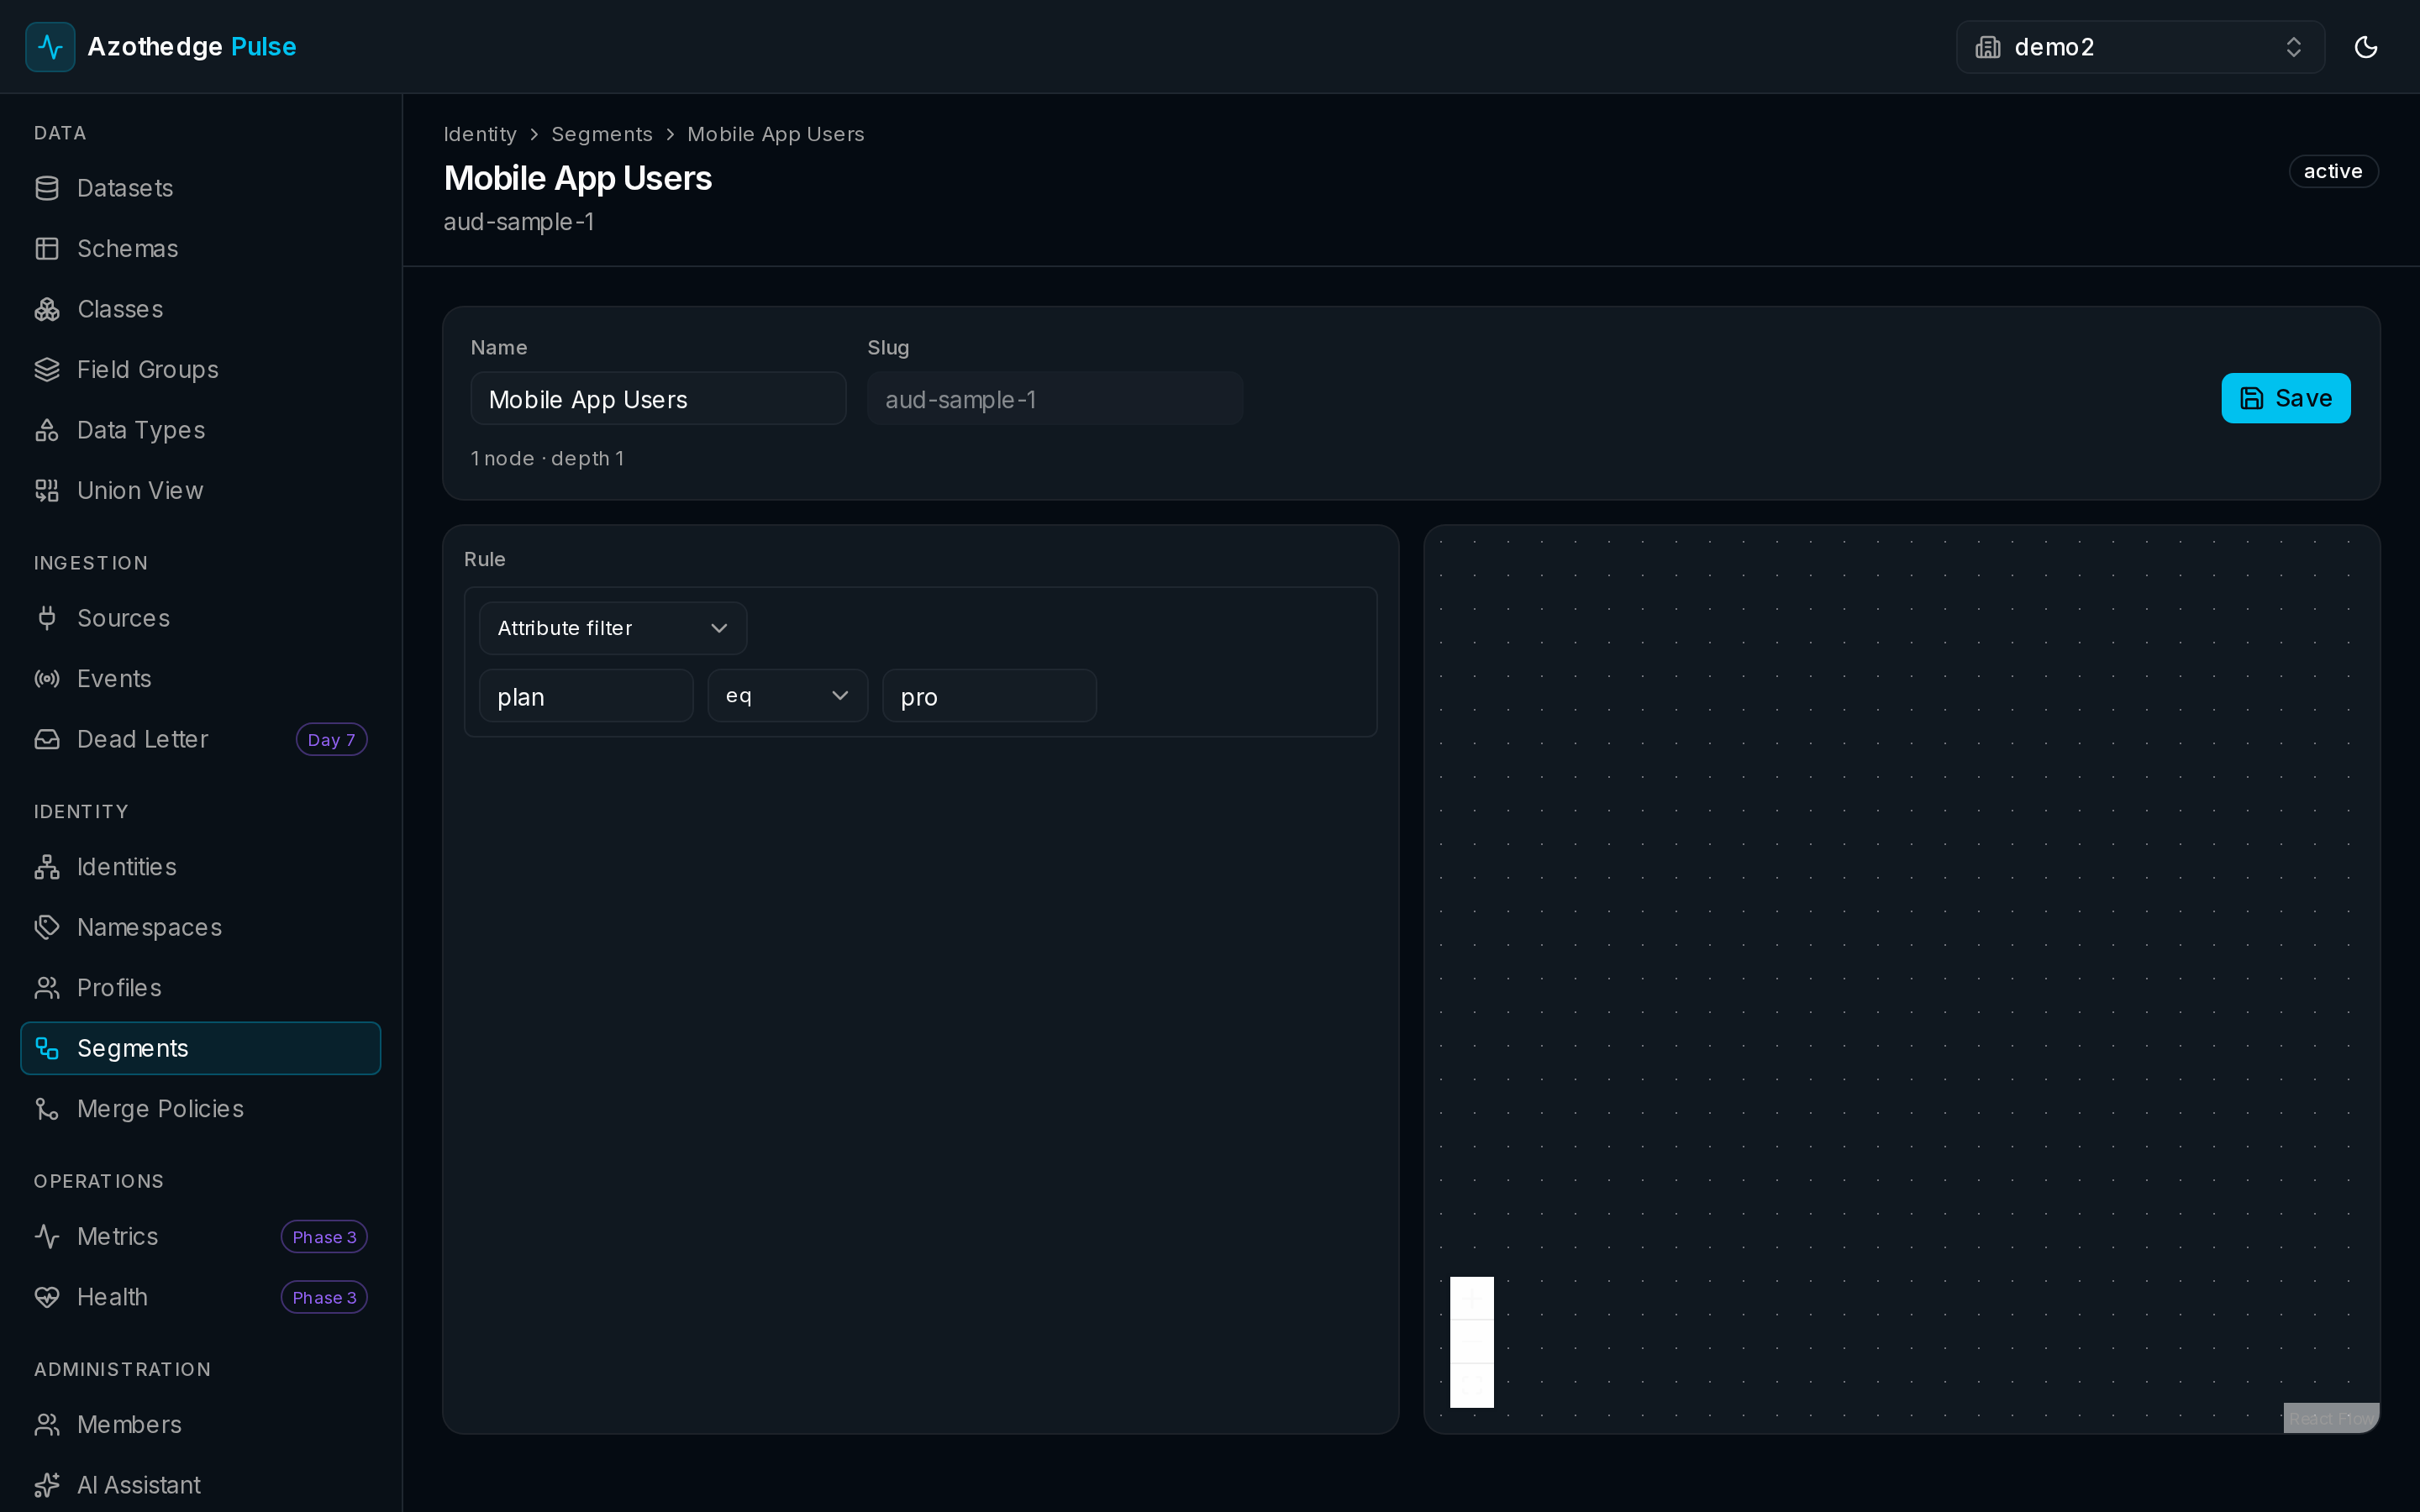Click the Slug field aud-sample-1
The width and height of the screenshot is (2420, 1512).
pyautogui.click(x=1055, y=399)
